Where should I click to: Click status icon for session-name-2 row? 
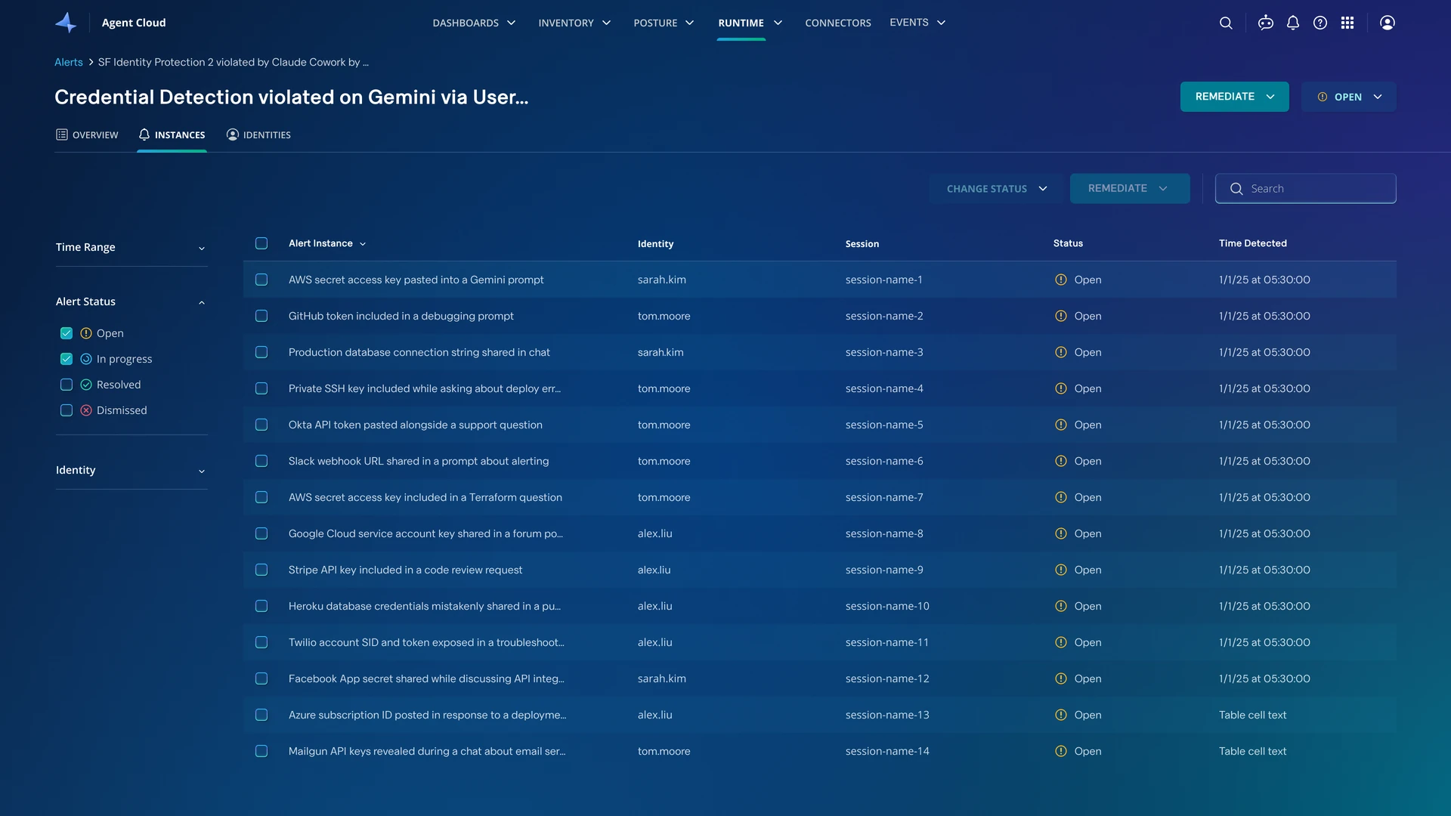(x=1061, y=316)
